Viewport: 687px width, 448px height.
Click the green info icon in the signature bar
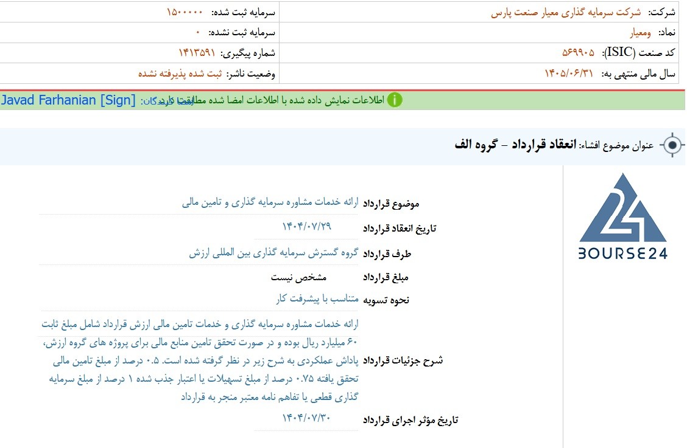(394, 100)
